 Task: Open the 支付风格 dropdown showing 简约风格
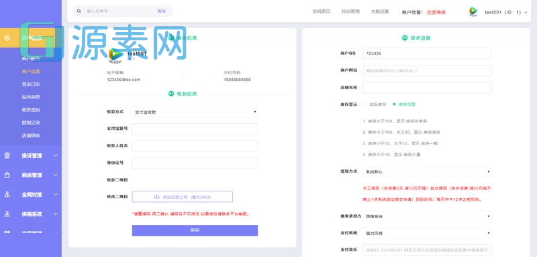(x=427, y=234)
